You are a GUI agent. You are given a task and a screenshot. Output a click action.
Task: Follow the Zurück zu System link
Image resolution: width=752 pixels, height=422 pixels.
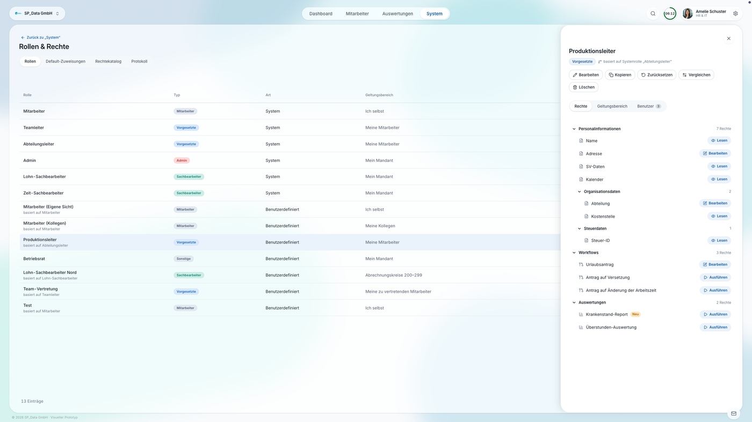[40, 38]
